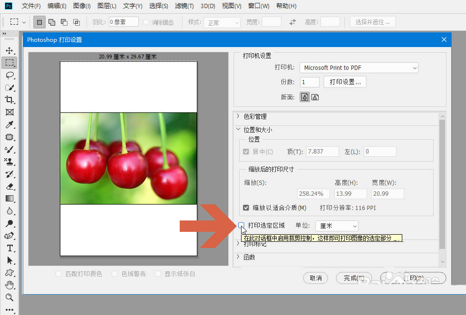Select the Crop tool

click(10, 100)
